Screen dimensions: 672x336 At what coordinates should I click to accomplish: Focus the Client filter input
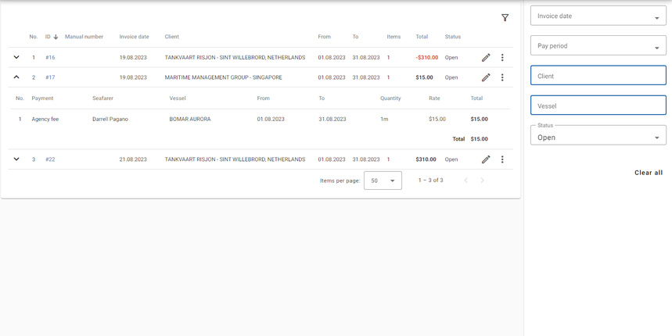pos(598,75)
